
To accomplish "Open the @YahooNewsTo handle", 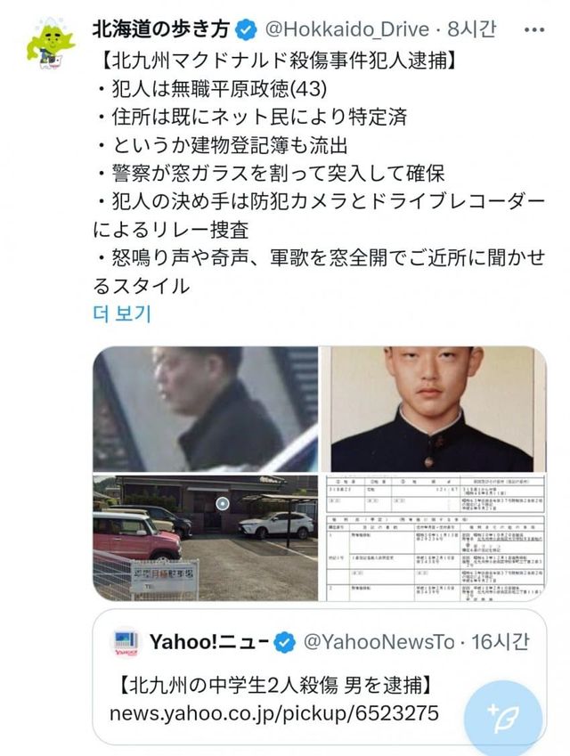I will tap(379, 642).
